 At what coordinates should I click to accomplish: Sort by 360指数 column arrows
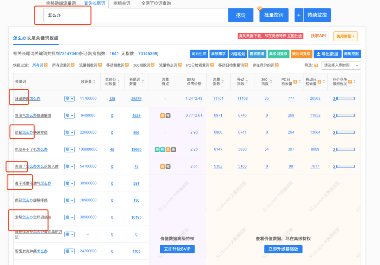[271, 81]
